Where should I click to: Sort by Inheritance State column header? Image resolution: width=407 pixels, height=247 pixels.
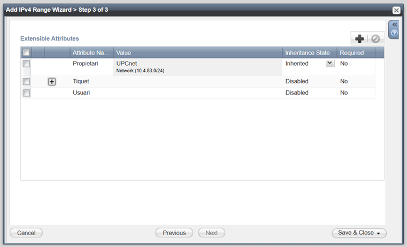click(x=309, y=53)
